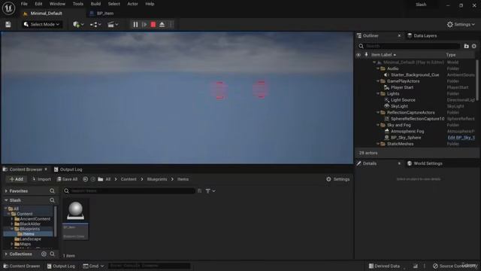
Task: Go back in Content Browser history
Action: pos(85,179)
